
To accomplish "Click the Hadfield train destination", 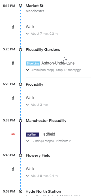I will pyautogui.click(x=48, y=134).
